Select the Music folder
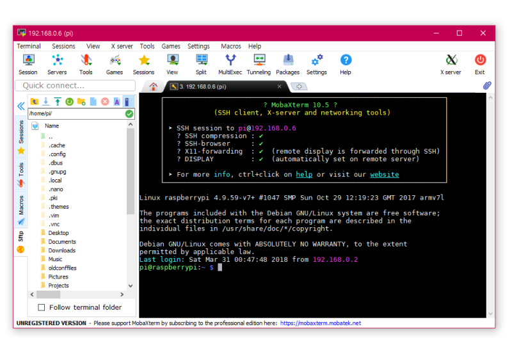The width and height of the screenshot is (512, 354). pos(55,259)
